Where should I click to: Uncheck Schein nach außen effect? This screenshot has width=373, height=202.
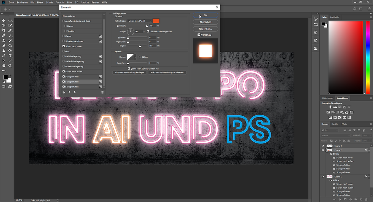pos(64,72)
